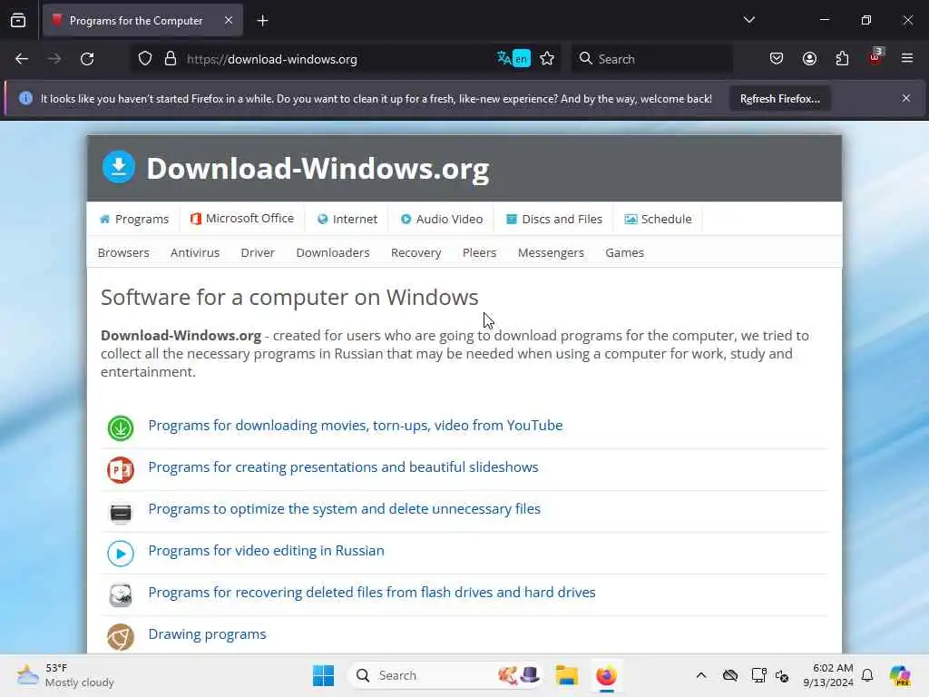Click the red PowerPoint icon
Screen dimensions: 929x697
pos(121,470)
